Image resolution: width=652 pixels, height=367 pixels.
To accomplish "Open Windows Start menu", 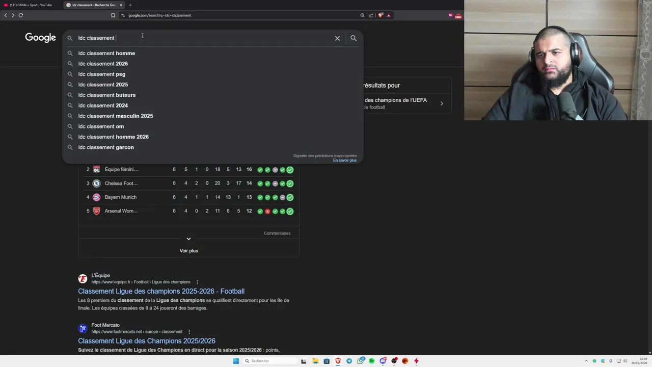I will (x=236, y=361).
